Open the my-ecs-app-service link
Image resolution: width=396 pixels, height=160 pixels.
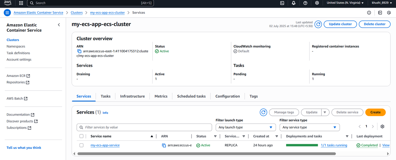(x=105, y=145)
